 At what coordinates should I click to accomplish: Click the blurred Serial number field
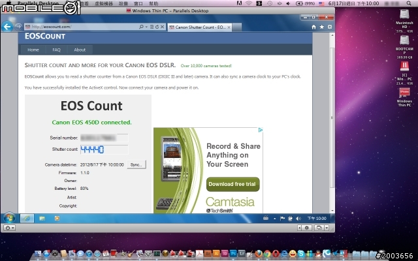(x=104, y=138)
